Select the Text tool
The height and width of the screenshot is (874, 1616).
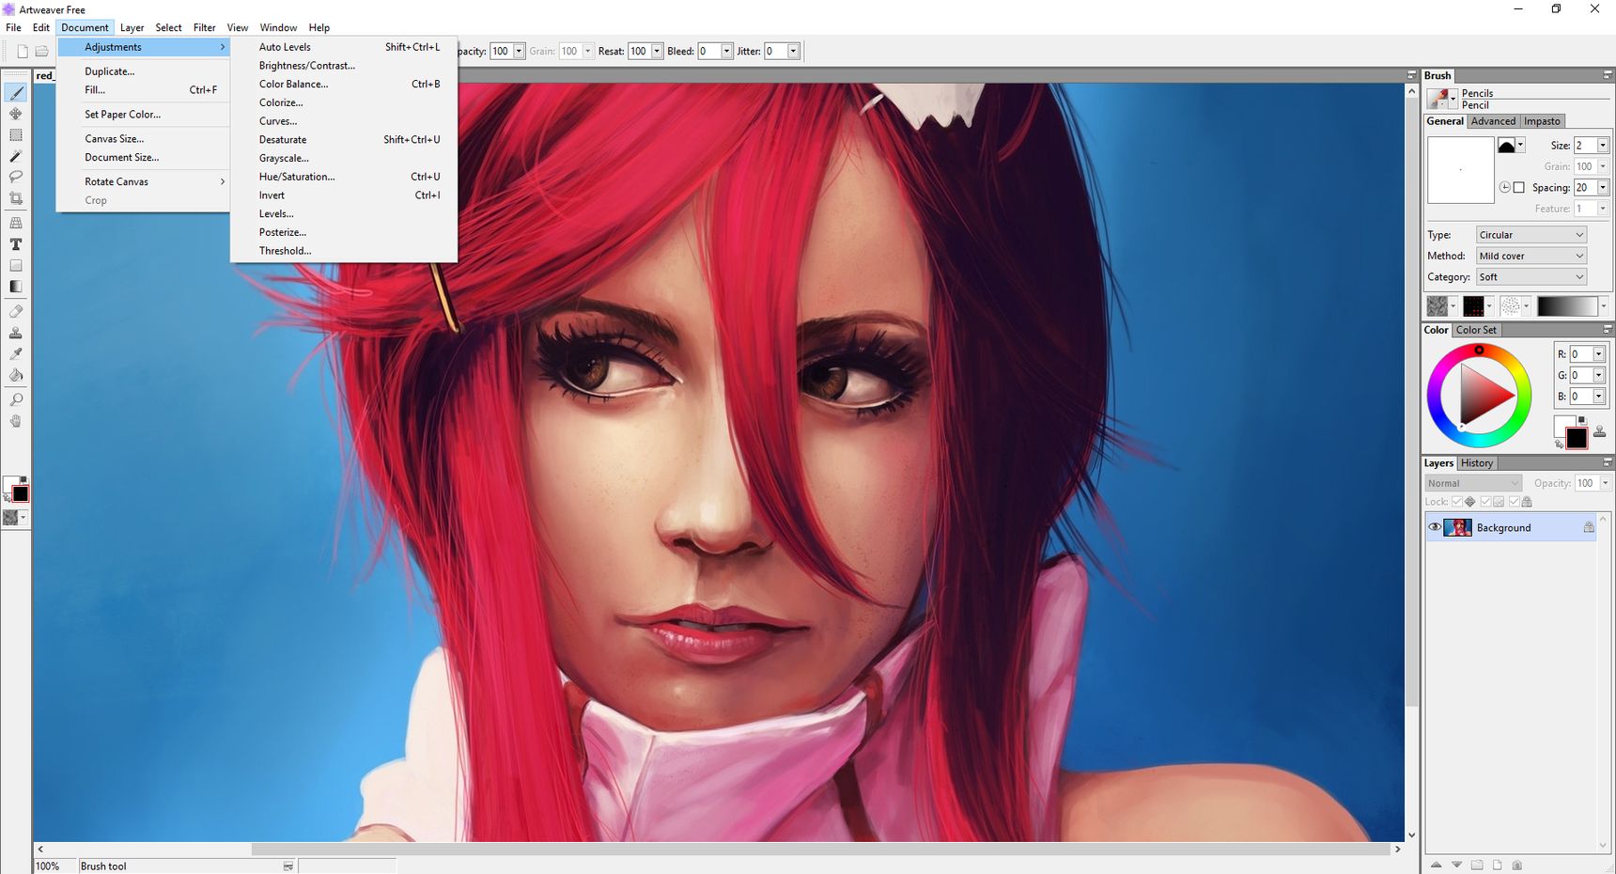[16, 244]
